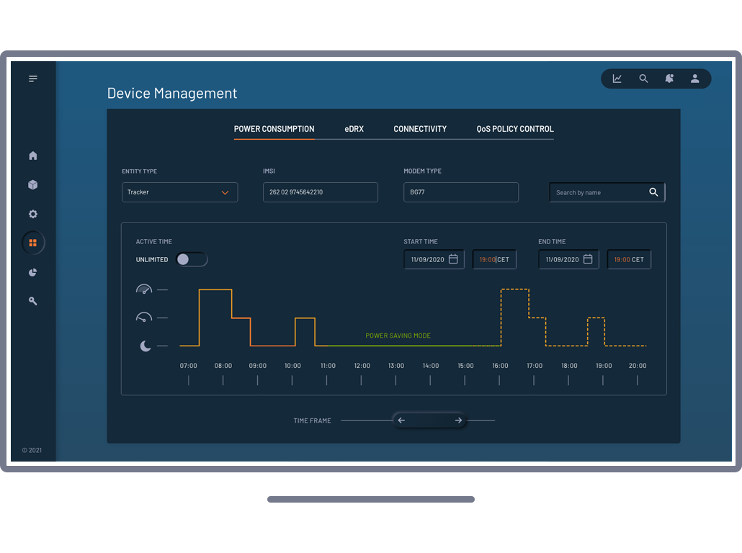
Task: Open the user profile icon
Action: 695,78
